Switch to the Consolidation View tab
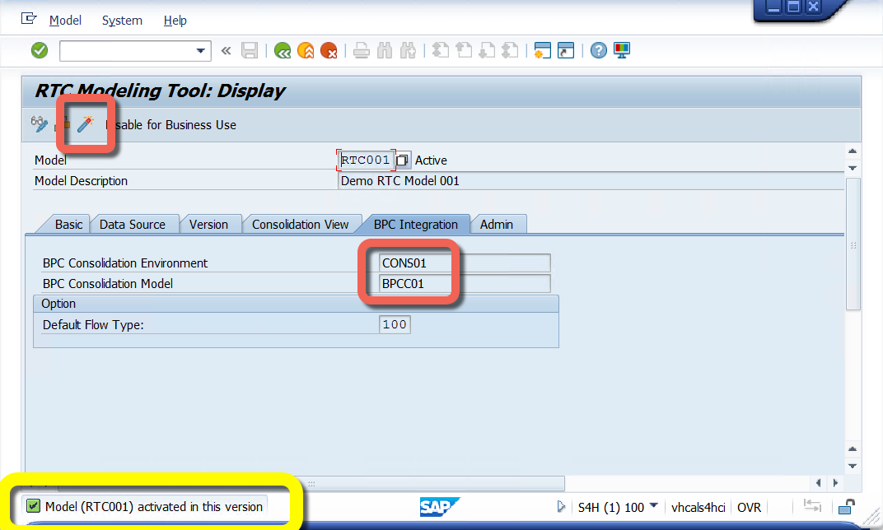883x530 pixels. (300, 224)
